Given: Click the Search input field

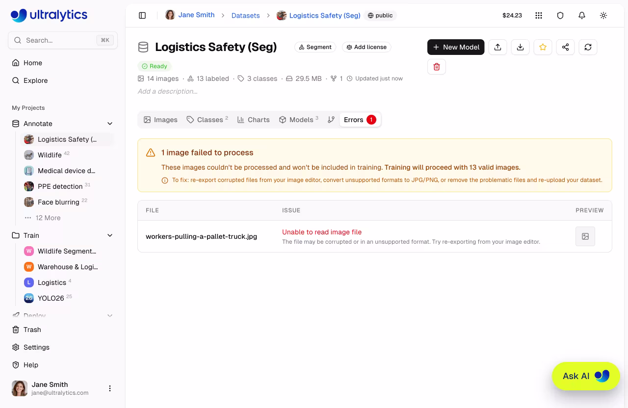Looking at the screenshot, I should (63, 40).
